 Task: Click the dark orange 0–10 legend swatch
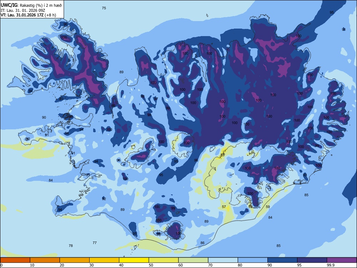15,260
